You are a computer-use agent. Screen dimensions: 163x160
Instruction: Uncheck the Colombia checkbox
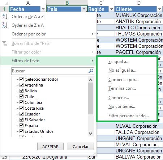pyautogui.click(x=21, y=102)
